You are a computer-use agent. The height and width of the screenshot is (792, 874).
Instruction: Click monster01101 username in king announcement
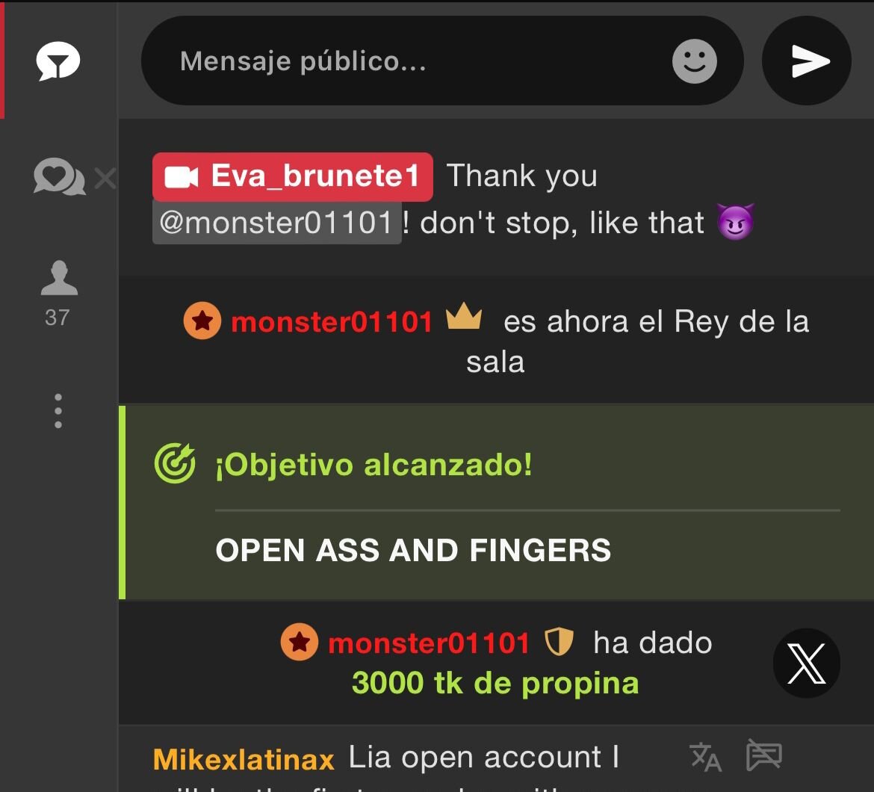pyautogui.click(x=332, y=322)
